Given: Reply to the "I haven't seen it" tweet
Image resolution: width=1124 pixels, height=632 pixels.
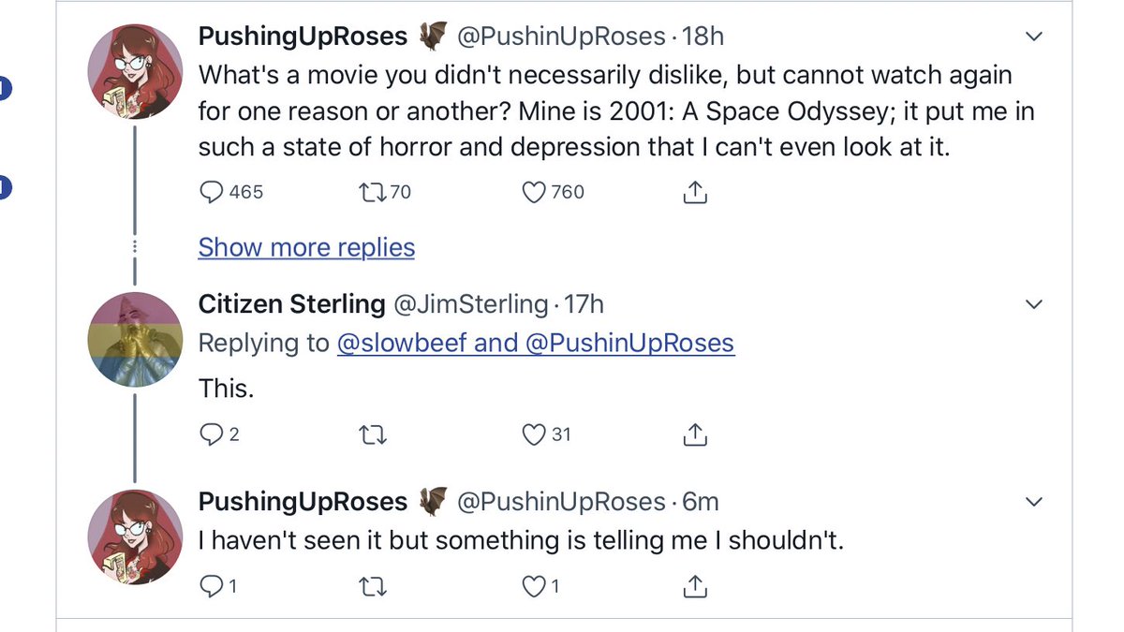Looking at the screenshot, I should coord(210,586).
